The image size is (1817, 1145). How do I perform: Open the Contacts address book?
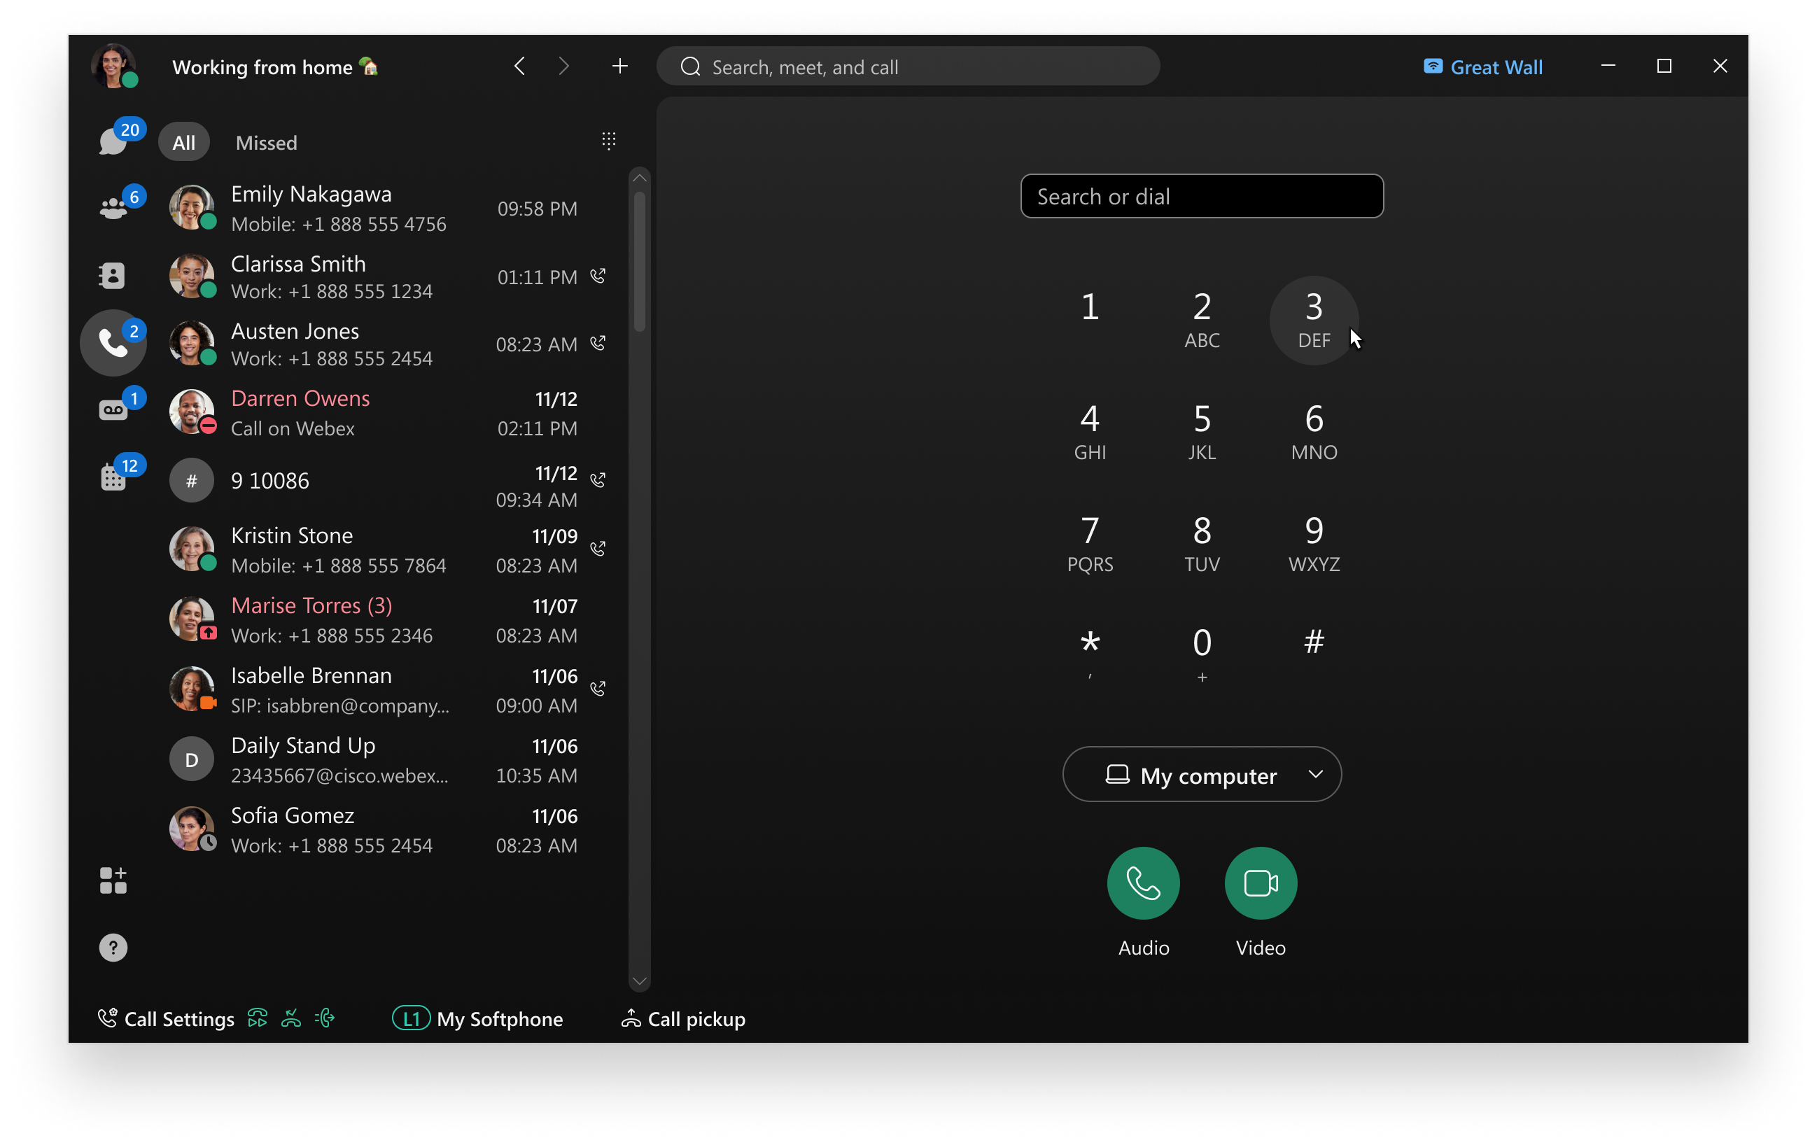[112, 274]
